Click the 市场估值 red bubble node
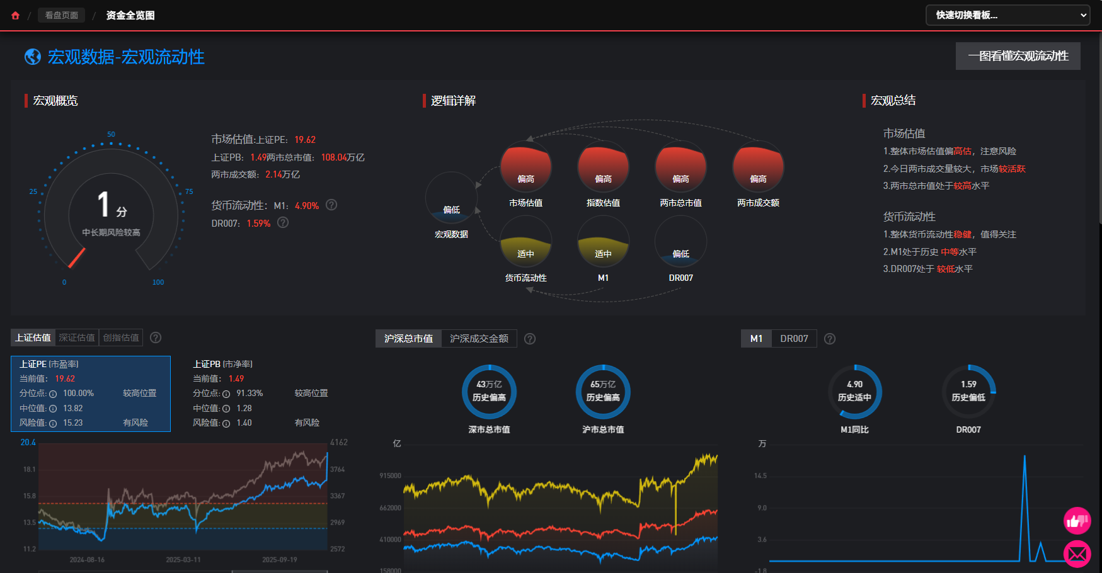Screen dimensions: 1102x573 [525, 167]
